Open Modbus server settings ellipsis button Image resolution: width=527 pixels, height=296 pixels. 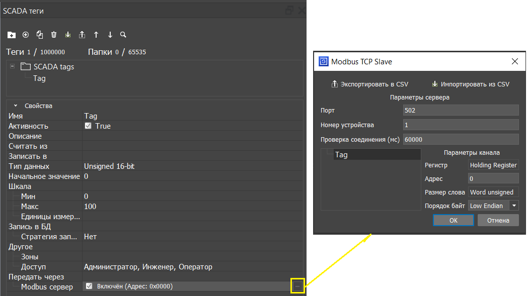[297, 286]
